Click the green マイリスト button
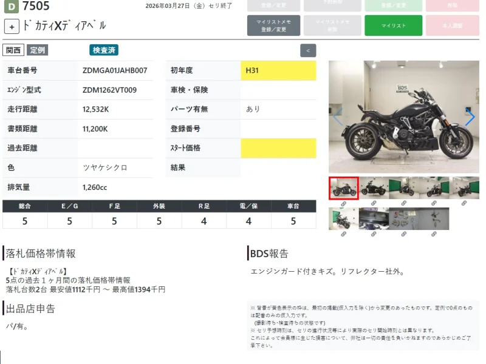This screenshot has width=486, height=364. (393, 25)
